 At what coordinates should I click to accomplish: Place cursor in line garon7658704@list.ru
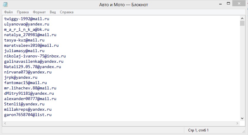tap(28, 115)
